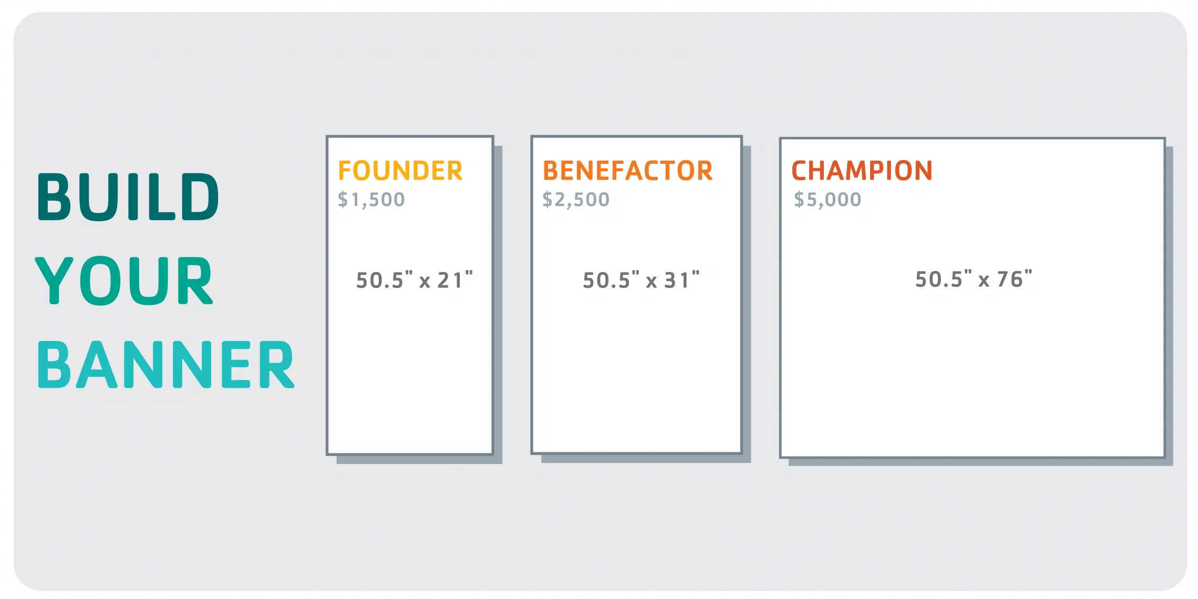Click the 50.5" x 31" size label

[641, 280]
